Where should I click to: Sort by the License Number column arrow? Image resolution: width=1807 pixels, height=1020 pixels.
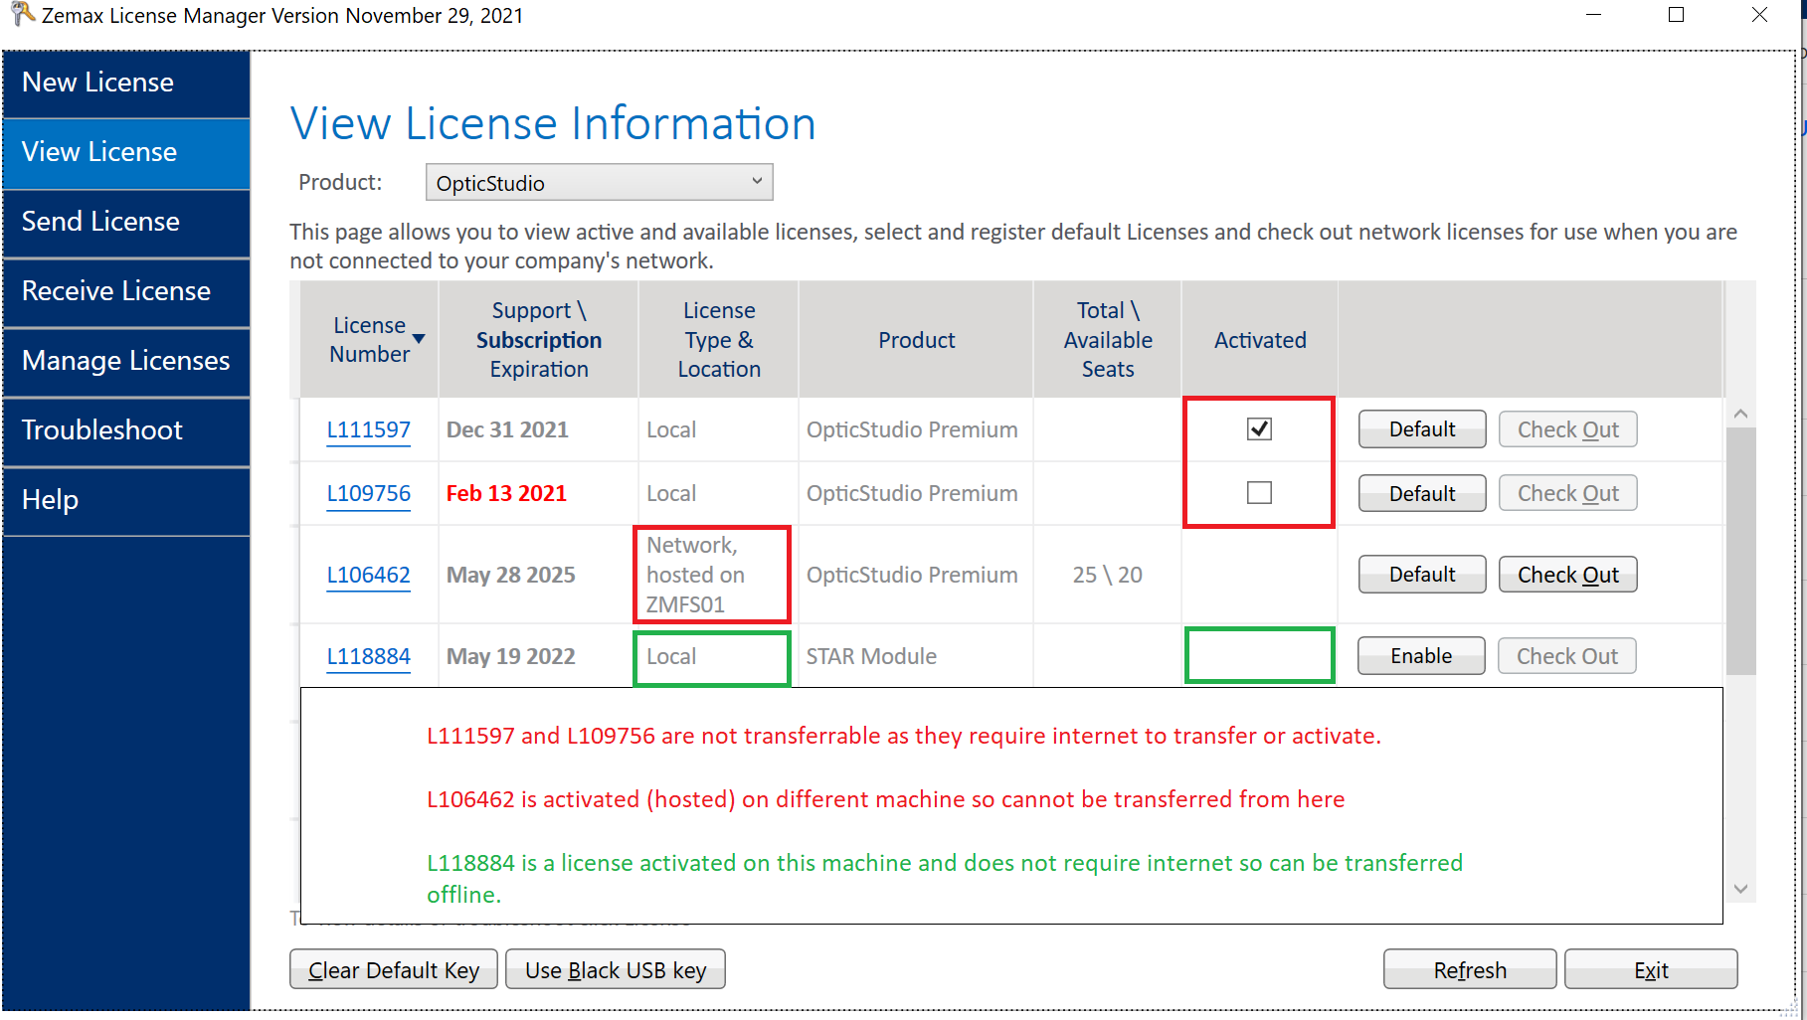(419, 339)
